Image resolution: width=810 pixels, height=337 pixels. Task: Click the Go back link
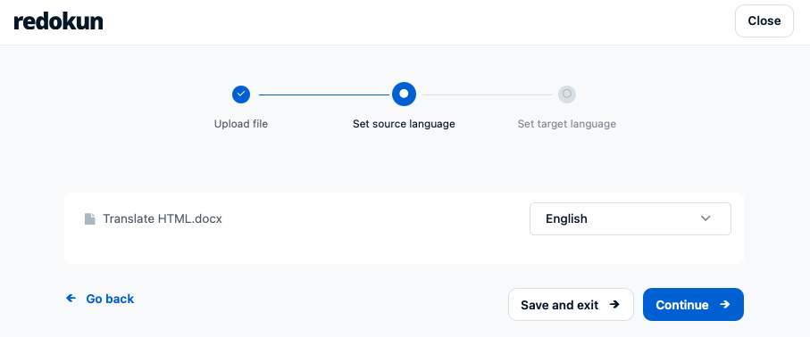coord(100,299)
